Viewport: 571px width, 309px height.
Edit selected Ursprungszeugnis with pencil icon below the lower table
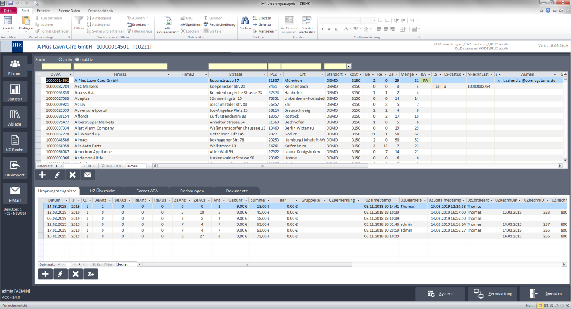pyautogui.click(x=60, y=274)
